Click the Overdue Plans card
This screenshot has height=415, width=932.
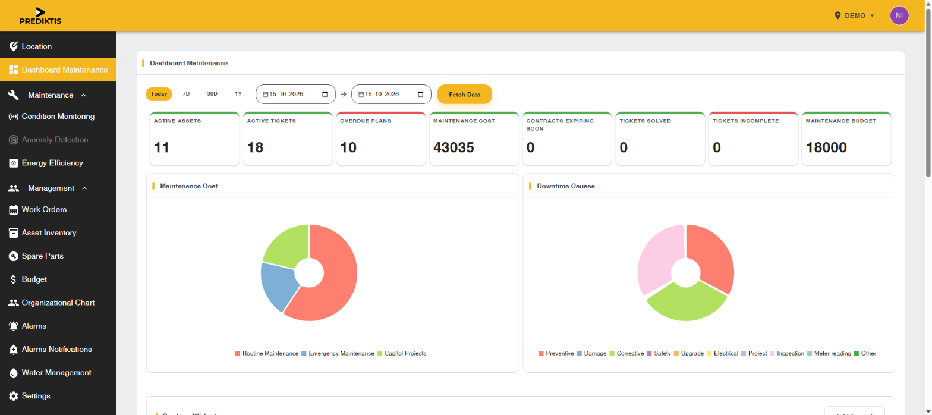click(x=381, y=139)
